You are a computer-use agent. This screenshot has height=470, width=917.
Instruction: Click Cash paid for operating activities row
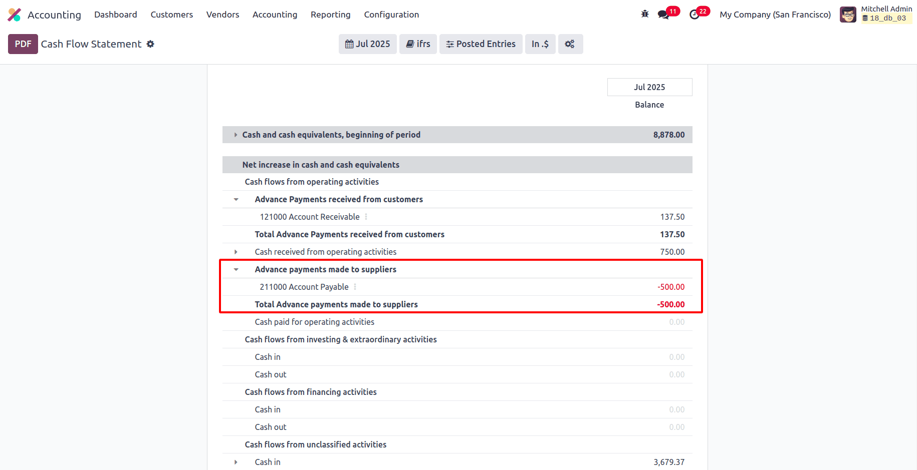click(x=457, y=322)
